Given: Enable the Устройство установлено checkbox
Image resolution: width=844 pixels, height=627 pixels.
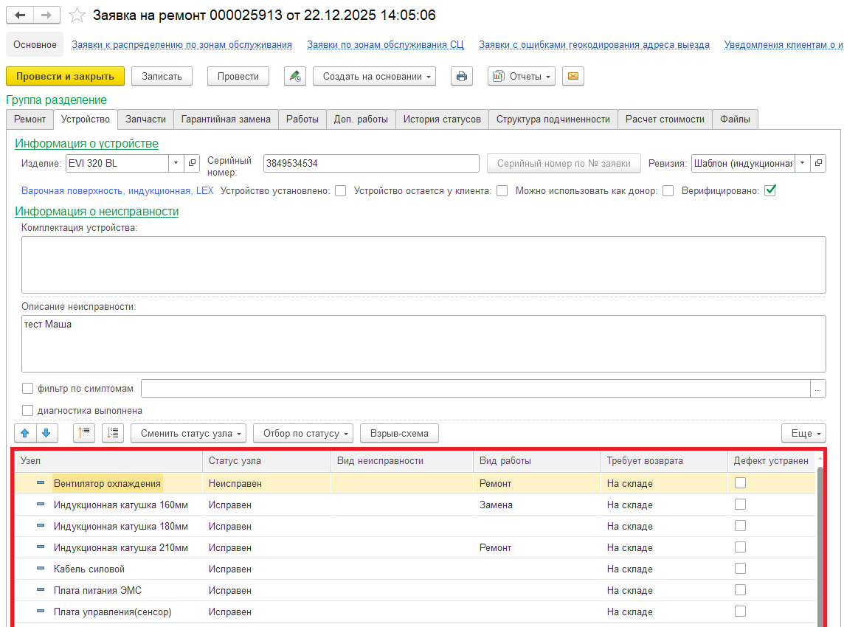Looking at the screenshot, I should tap(340, 190).
